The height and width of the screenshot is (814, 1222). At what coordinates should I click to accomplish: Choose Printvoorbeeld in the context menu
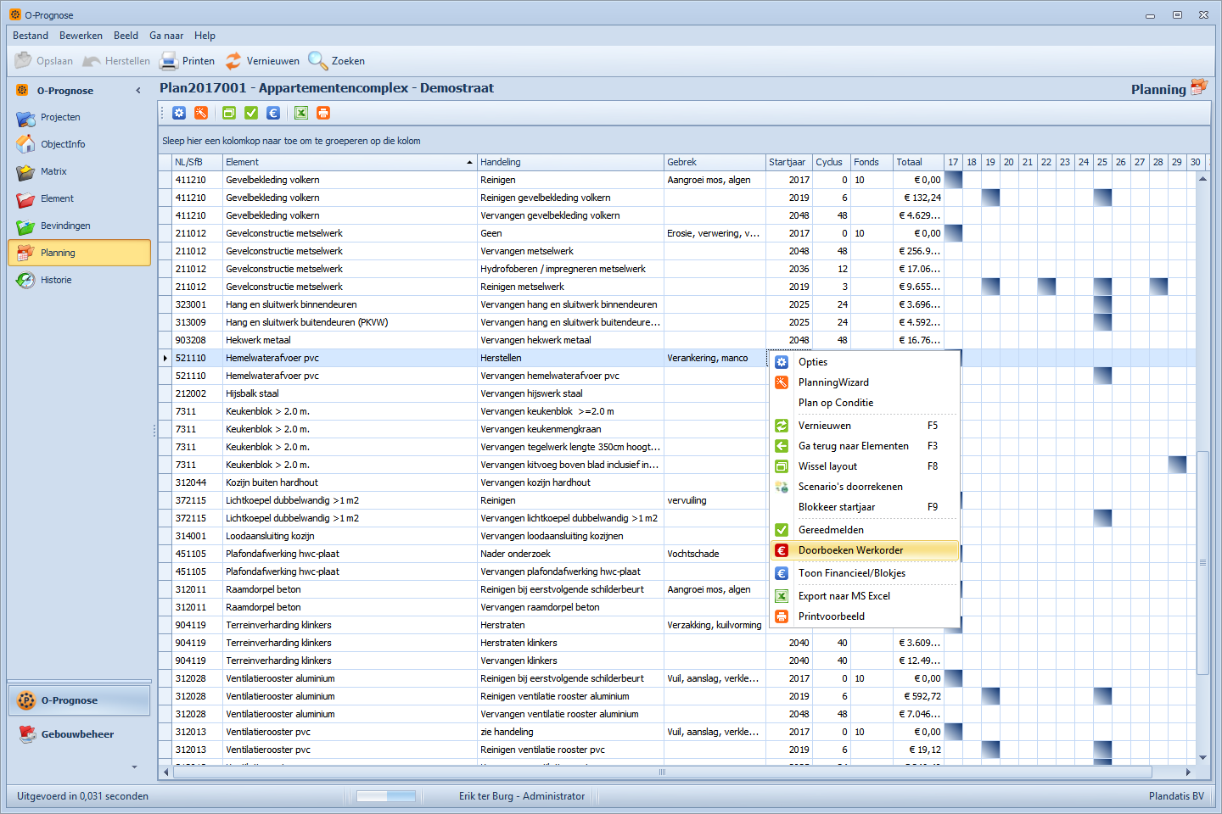pyautogui.click(x=865, y=616)
